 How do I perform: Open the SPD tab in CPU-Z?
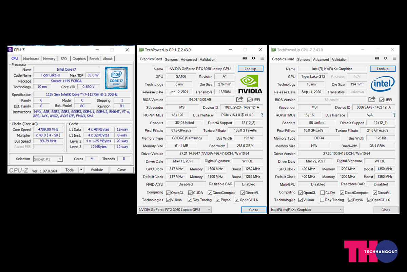[x=64, y=59]
